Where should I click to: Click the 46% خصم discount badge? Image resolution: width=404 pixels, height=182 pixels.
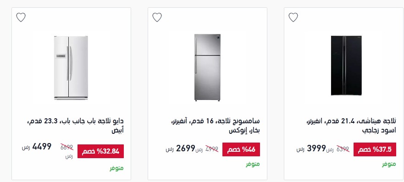(241, 149)
